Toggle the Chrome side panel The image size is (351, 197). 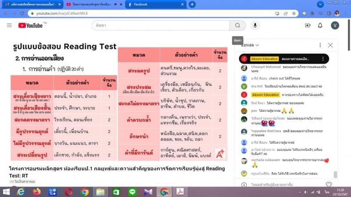(329, 14)
